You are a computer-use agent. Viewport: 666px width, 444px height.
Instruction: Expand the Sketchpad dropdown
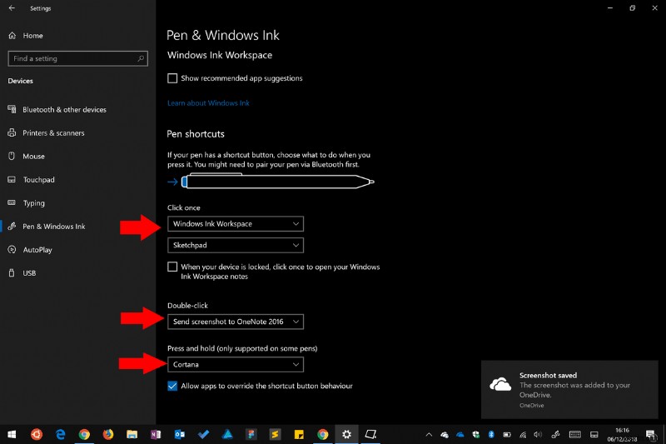click(236, 245)
